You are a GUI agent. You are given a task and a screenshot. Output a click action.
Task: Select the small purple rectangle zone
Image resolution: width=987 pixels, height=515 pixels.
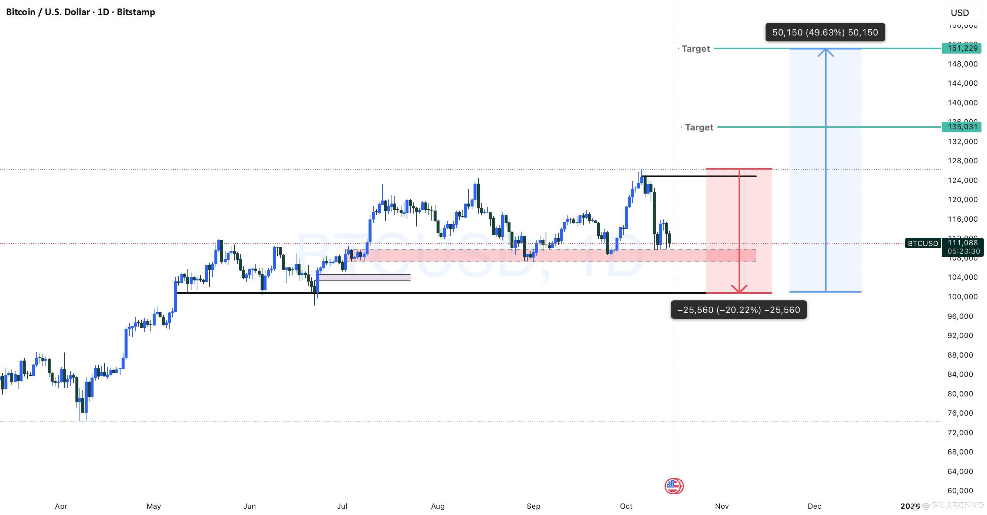tap(364, 277)
